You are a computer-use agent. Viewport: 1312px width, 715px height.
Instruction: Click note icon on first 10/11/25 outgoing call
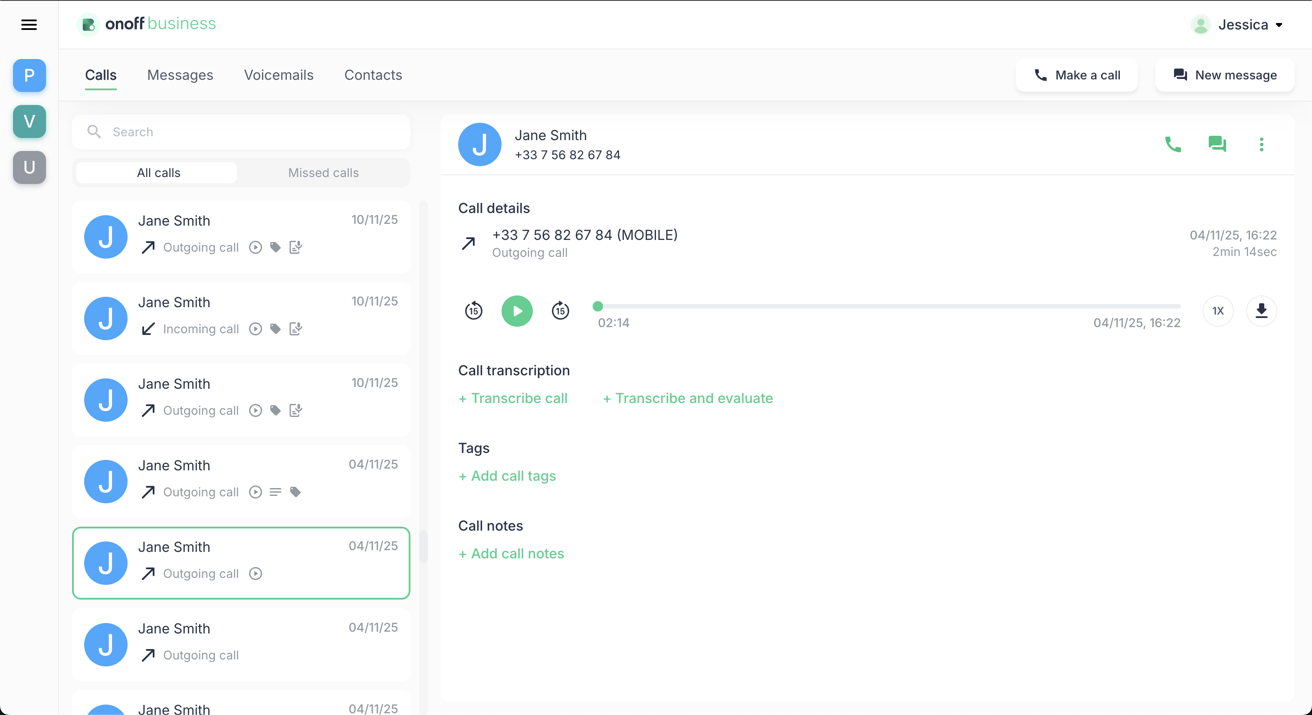point(296,247)
